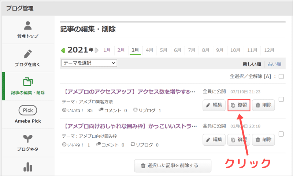Click 全員に公開 on the first article
293x176 pixels.
tap(214, 91)
